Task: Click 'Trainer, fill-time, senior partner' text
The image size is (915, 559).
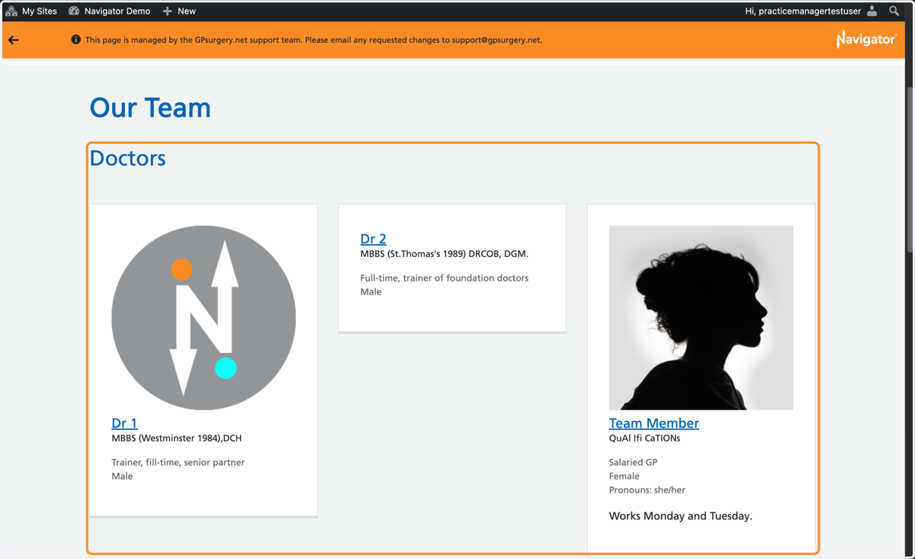Action: [x=178, y=462]
